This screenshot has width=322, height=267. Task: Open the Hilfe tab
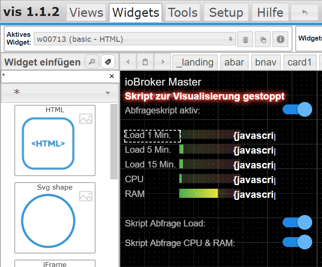(x=270, y=12)
